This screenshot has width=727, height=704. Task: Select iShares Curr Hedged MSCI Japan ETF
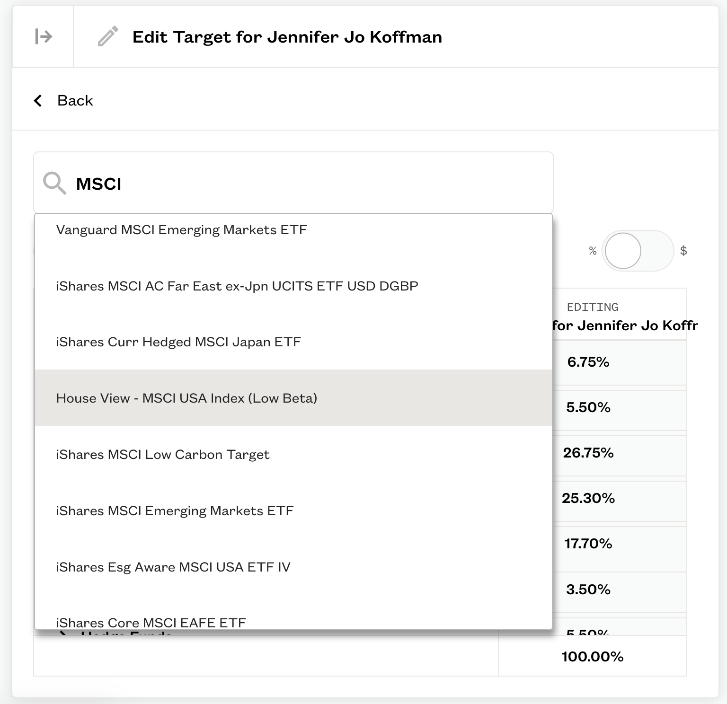(x=293, y=342)
